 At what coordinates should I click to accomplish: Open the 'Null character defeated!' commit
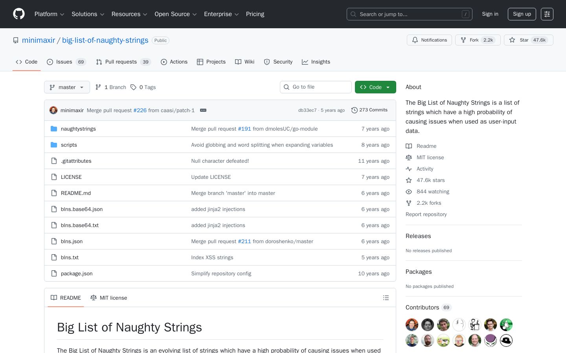[x=220, y=161]
